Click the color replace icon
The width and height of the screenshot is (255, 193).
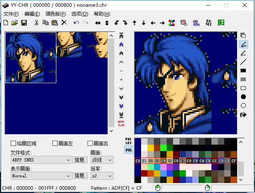coord(171,23)
